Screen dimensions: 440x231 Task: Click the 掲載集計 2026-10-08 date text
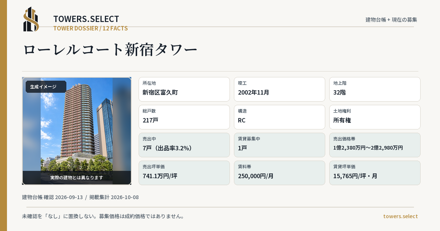(114, 197)
